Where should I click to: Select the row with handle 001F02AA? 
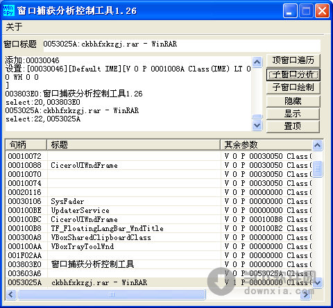(159, 255)
